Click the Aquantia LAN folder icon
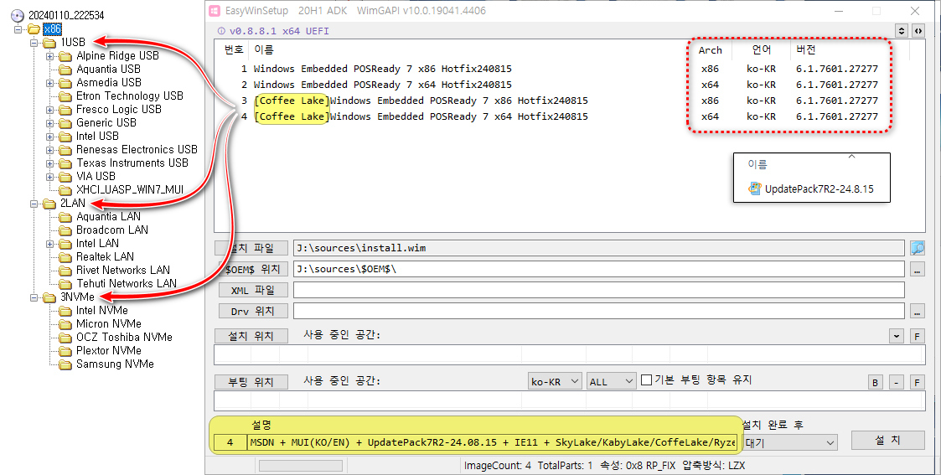Screen dimensions: 941x475 [65, 217]
